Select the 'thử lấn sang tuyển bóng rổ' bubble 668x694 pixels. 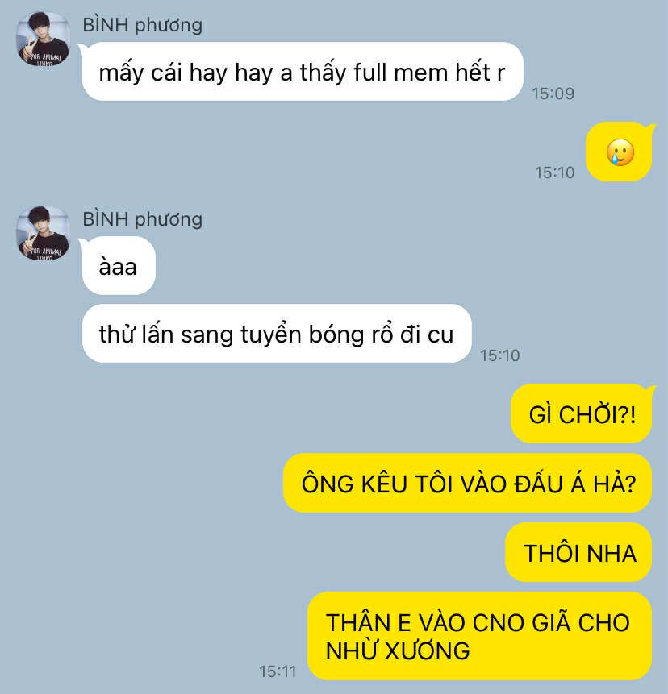point(276,334)
